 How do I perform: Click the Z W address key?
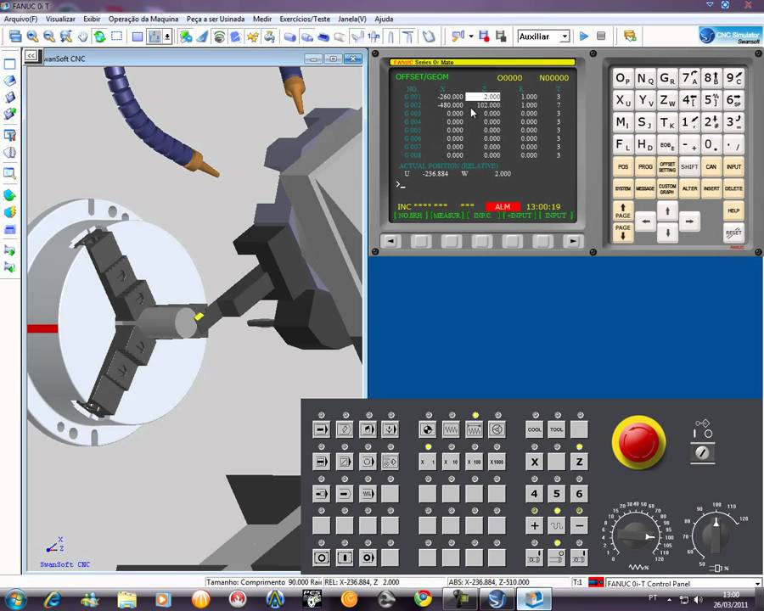pyautogui.click(x=667, y=100)
